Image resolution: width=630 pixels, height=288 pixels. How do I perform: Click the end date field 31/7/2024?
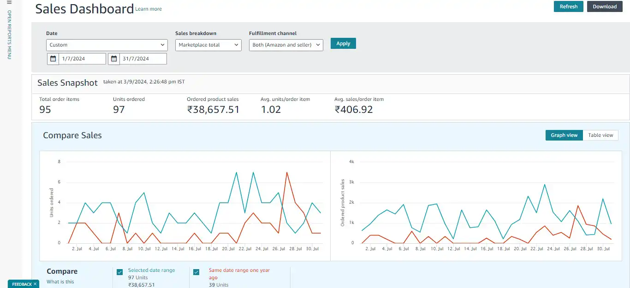[x=143, y=59]
